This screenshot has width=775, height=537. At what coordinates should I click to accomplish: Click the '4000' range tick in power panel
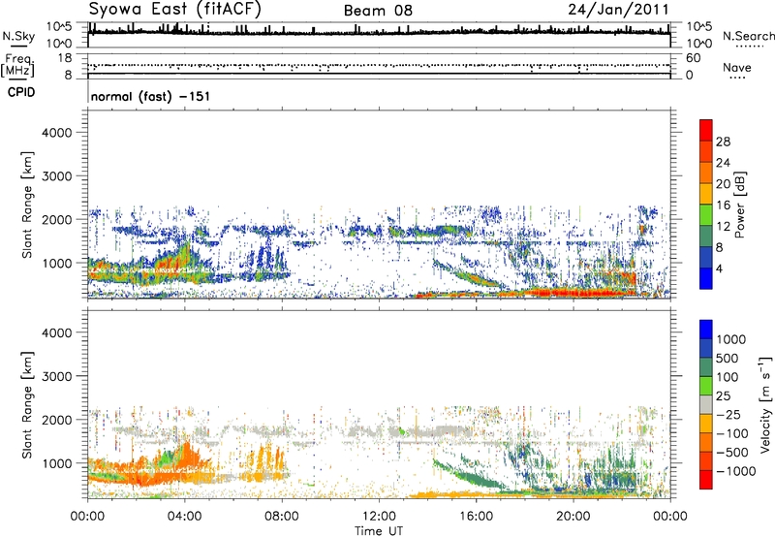[x=57, y=133]
